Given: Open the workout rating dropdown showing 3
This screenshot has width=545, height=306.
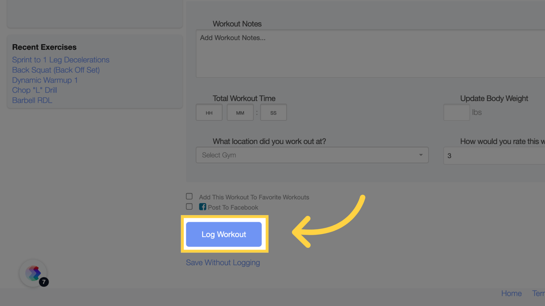Looking at the screenshot, I should point(495,156).
